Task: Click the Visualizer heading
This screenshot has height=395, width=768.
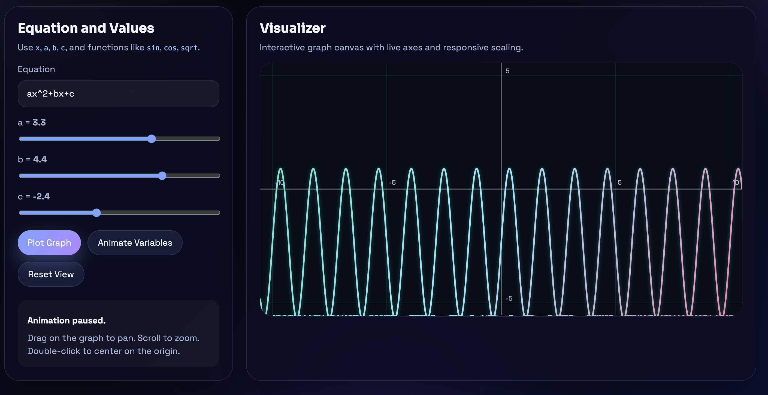Action: pos(292,28)
